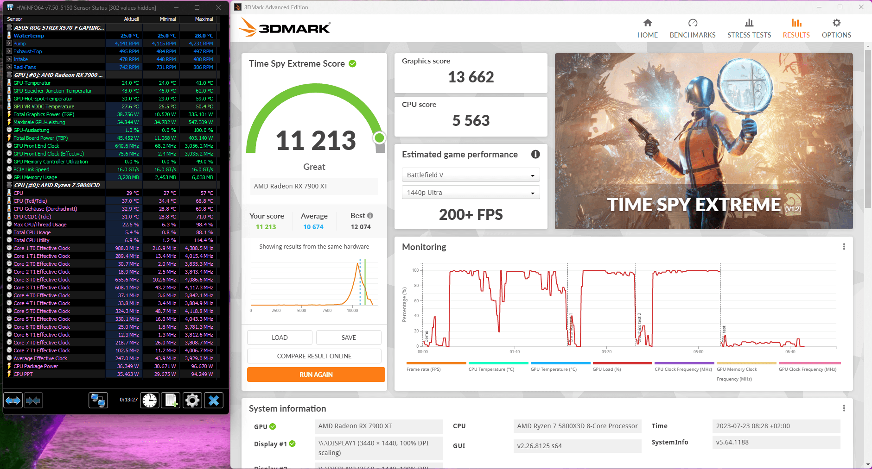Click the thermometer icon on the Watertemp row
The image size is (872, 469).
pos(9,36)
